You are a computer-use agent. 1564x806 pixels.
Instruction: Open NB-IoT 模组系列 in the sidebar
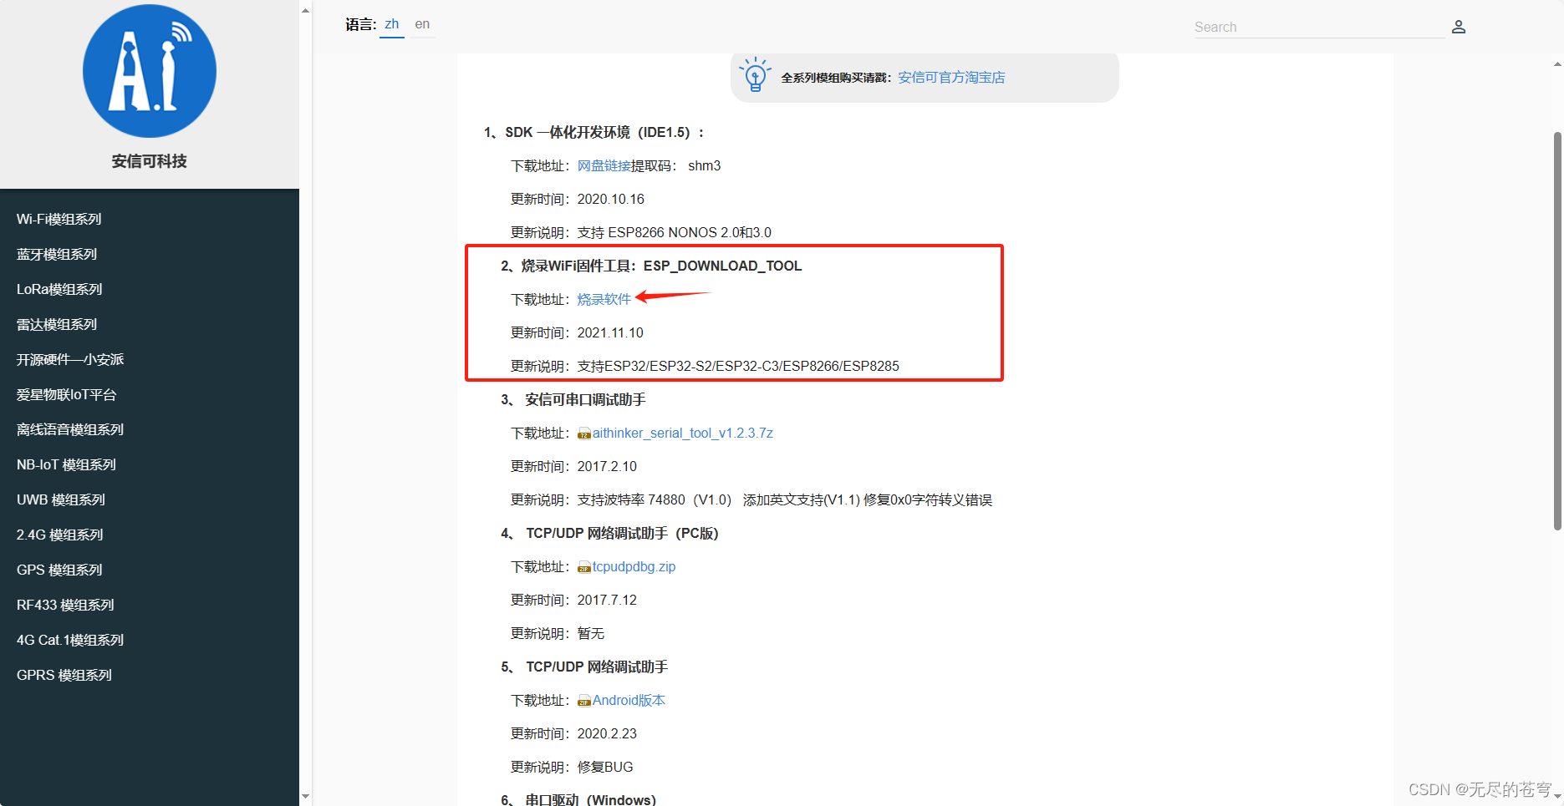pos(66,464)
